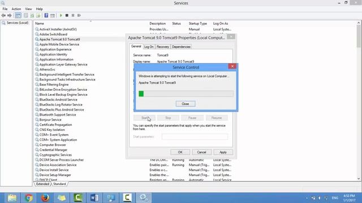This screenshot has width=362, height=203.
Task: Select the Bonjour Service row
Action: pos(50,120)
